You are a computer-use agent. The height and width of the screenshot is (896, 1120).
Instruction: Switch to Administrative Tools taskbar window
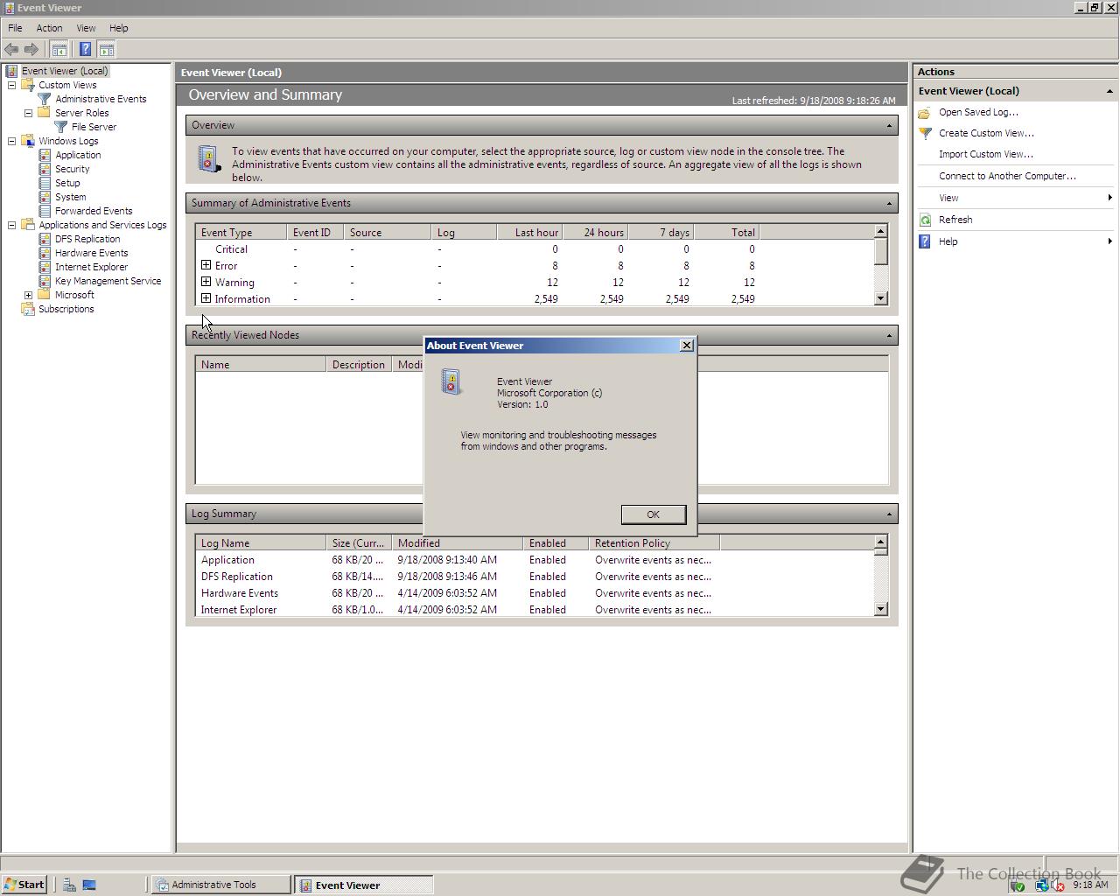[x=221, y=885]
